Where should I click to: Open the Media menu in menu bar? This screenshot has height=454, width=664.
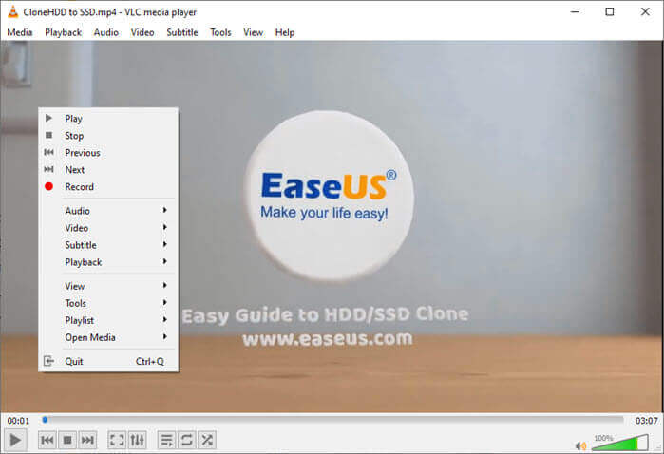tap(20, 32)
